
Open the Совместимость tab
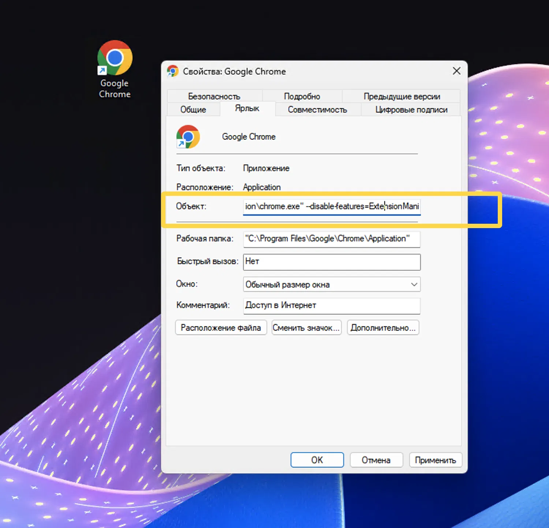318,109
